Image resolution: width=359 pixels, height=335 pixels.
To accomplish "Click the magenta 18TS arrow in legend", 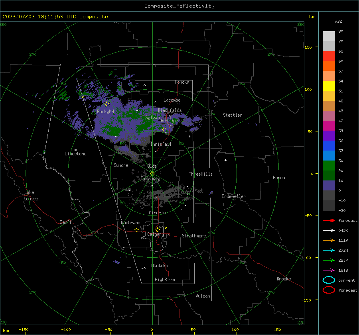I will click(x=329, y=270).
